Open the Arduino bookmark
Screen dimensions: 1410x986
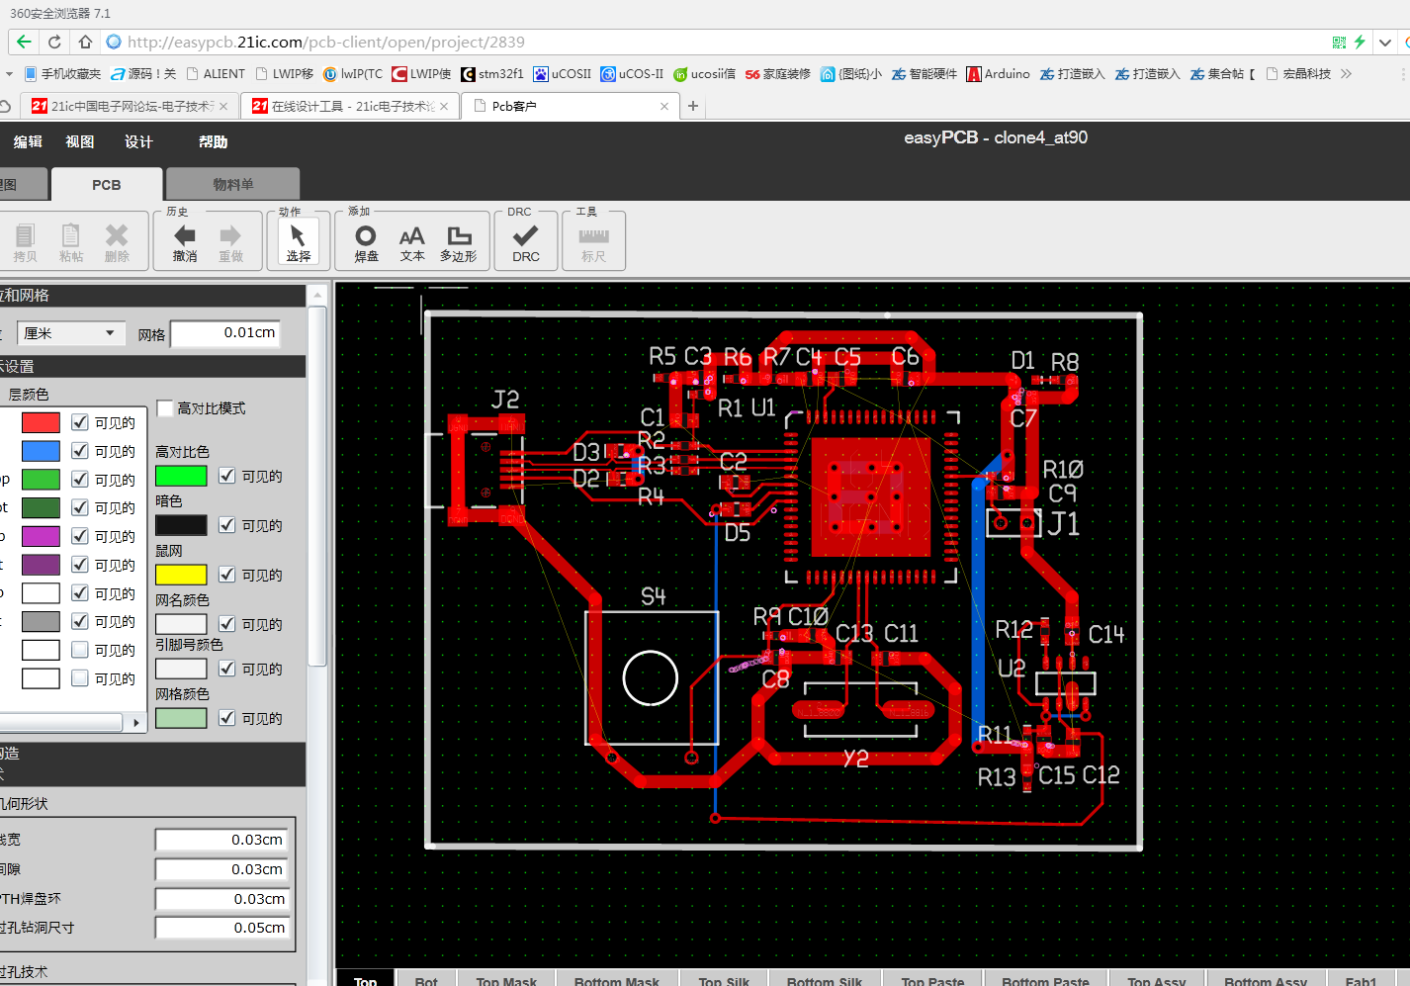[x=998, y=74]
